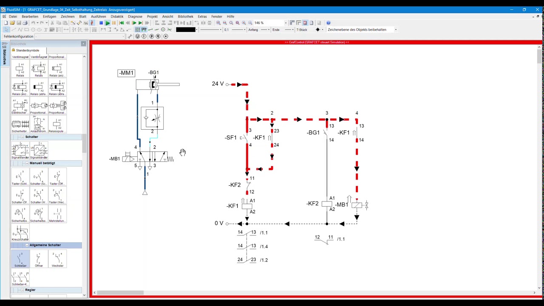Toggle the circled P measurement button
544x306 pixels.
pyautogui.click(x=151, y=37)
